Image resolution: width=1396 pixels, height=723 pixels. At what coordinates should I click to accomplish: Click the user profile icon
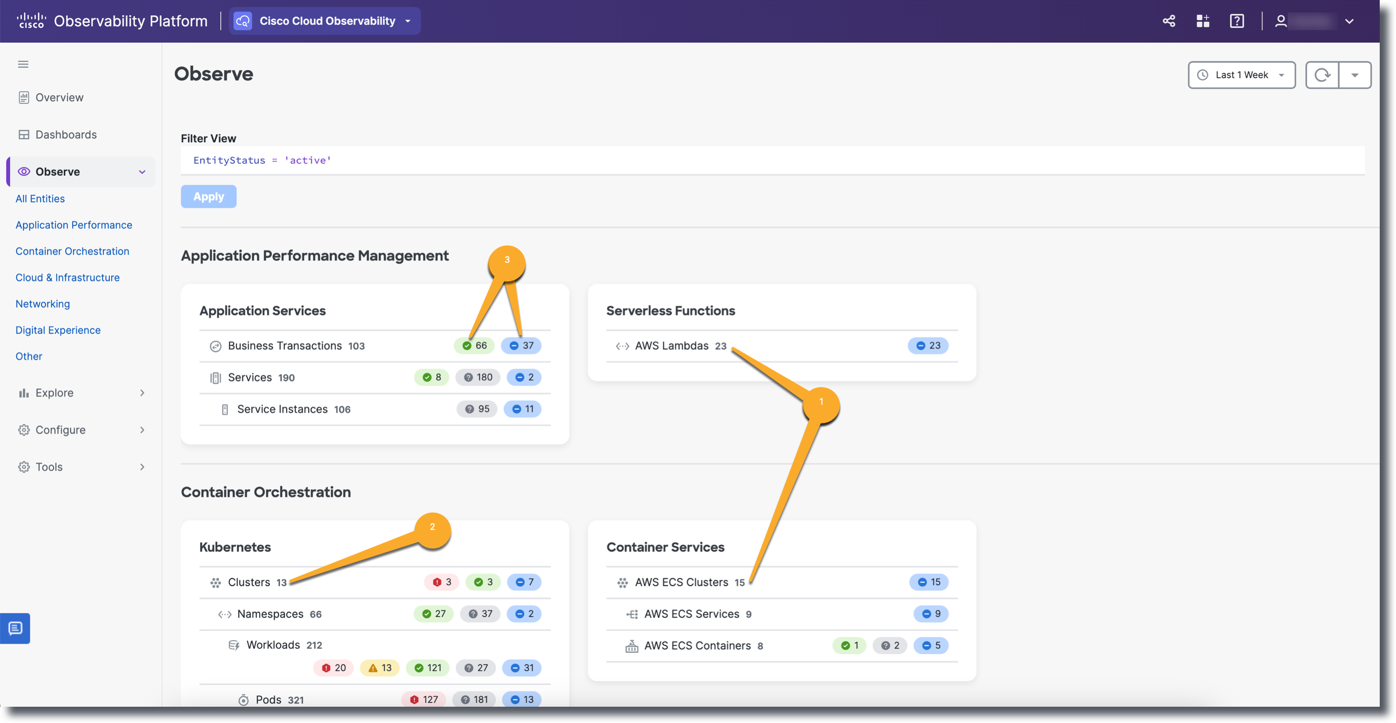(x=1281, y=21)
